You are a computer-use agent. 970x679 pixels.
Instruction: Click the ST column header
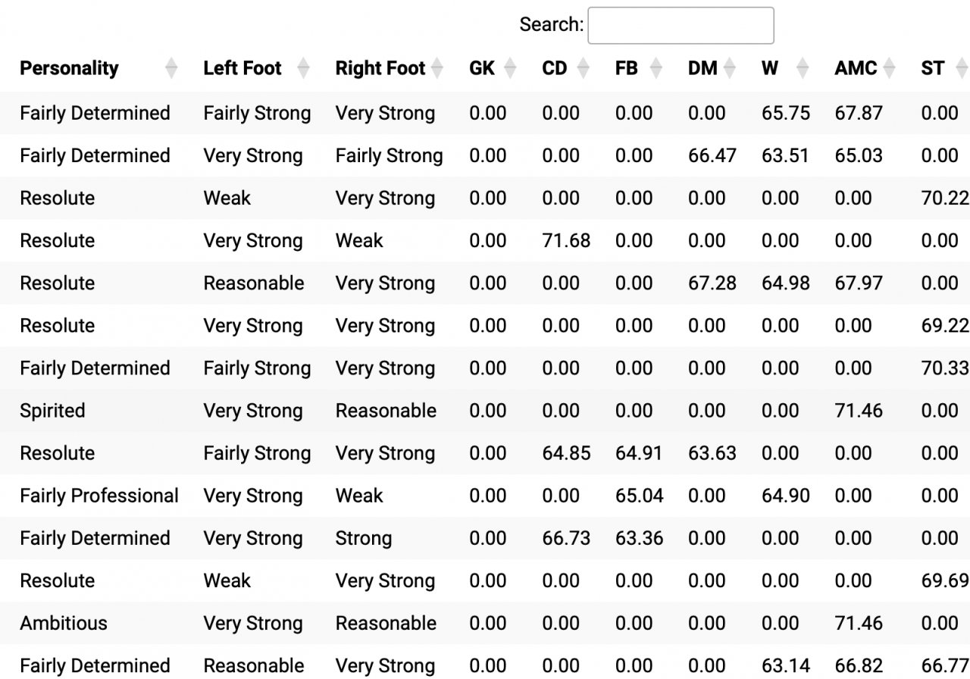tap(933, 68)
